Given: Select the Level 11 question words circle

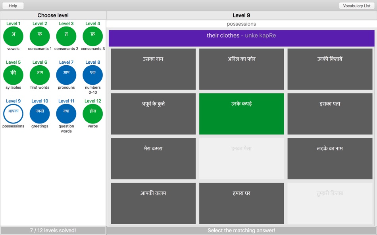Looking at the screenshot, I should (66, 114).
